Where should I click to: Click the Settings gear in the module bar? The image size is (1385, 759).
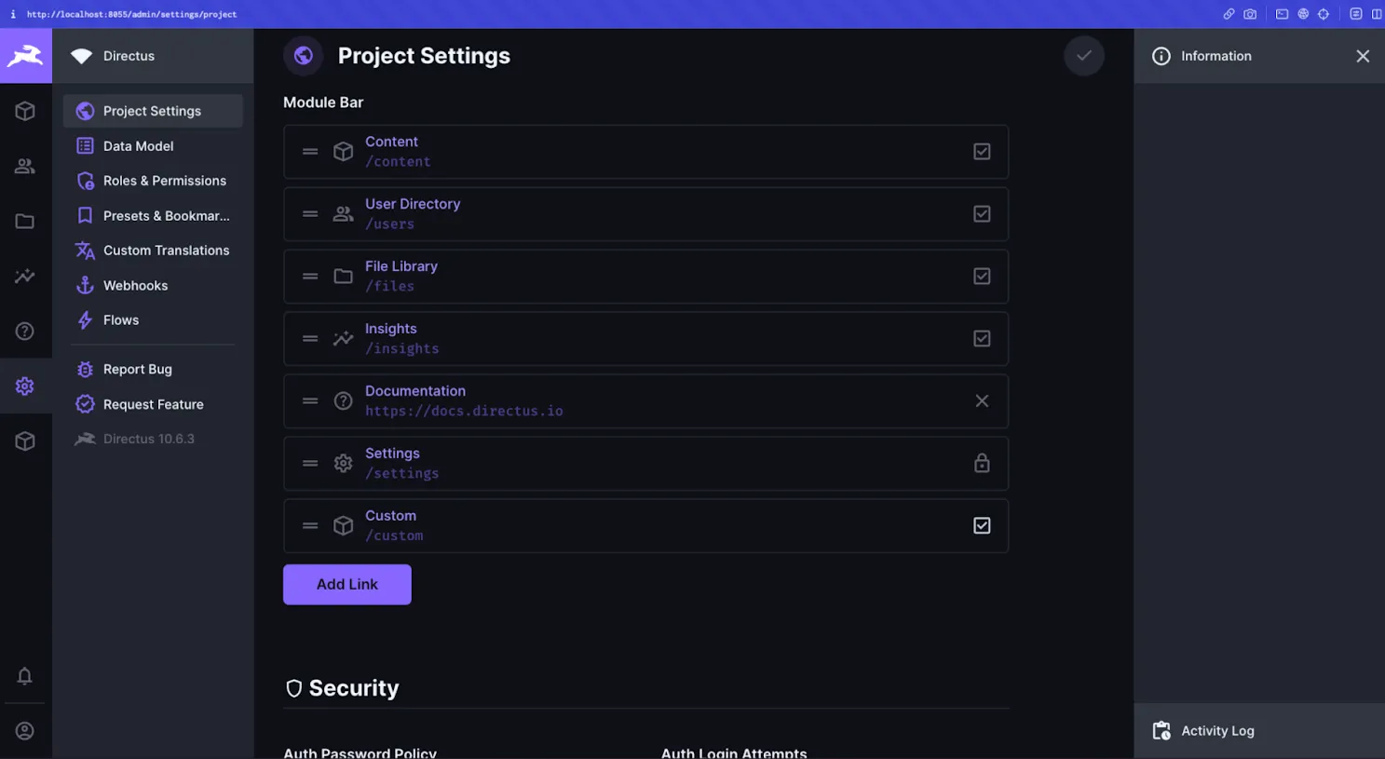click(x=25, y=386)
